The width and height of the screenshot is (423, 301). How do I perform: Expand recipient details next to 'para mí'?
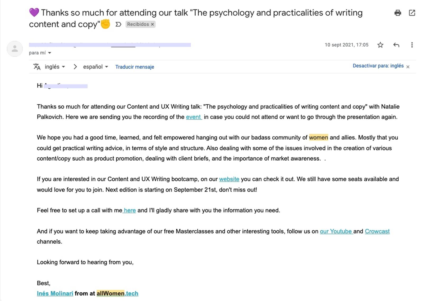point(50,53)
